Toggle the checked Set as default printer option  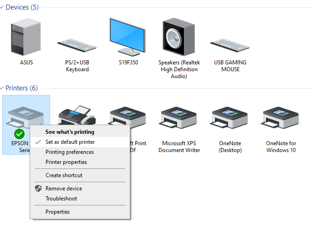pyautogui.click(x=70, y=142)
